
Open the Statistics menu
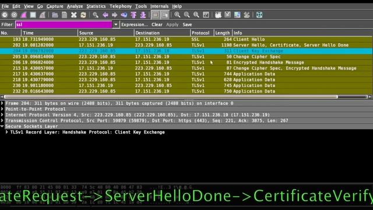click(96, 6)
